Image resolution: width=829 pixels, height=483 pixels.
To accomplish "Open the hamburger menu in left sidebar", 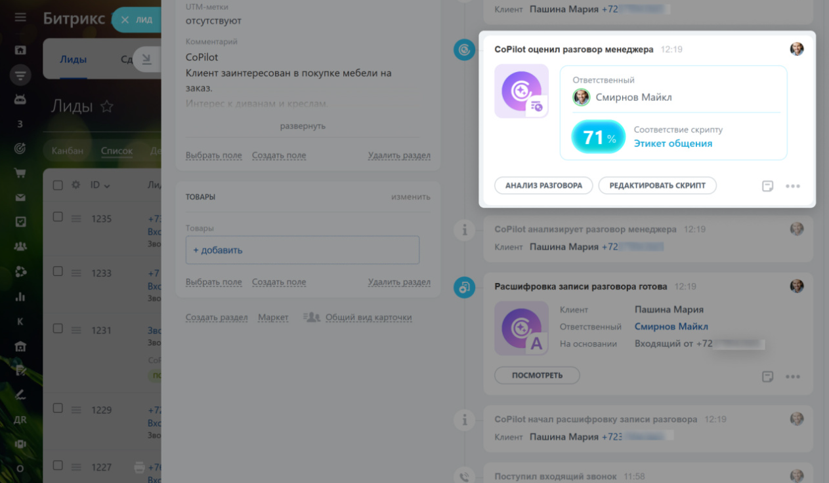I will pyautogui.click(x=20, y=18).
